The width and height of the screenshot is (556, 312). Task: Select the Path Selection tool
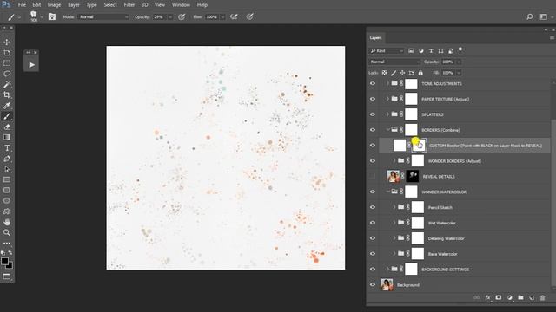(x=7, y=169)
